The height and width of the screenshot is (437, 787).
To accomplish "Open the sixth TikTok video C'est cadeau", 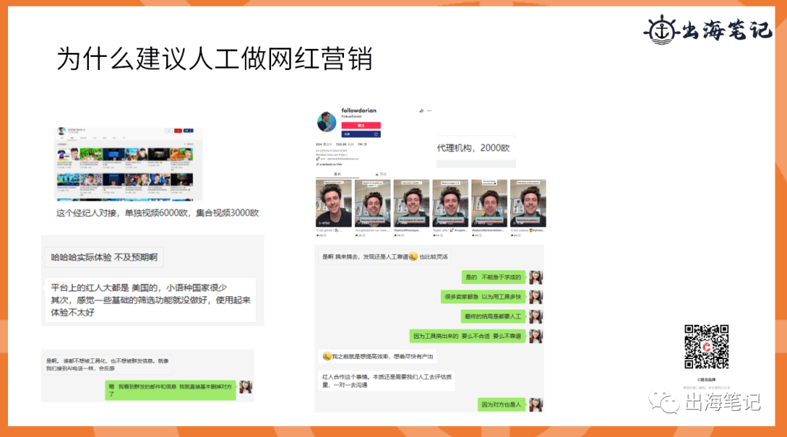I will click(x=528, y=204).
